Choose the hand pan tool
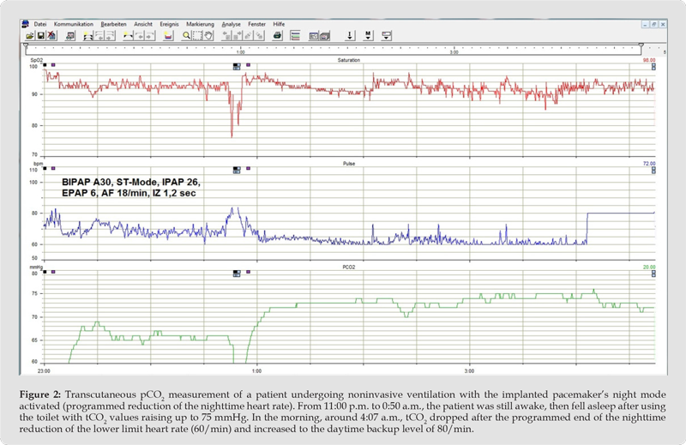 coord(208,36)
